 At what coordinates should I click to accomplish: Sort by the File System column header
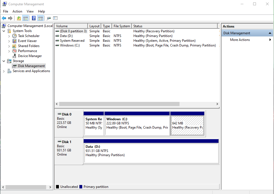coord(122,26)
